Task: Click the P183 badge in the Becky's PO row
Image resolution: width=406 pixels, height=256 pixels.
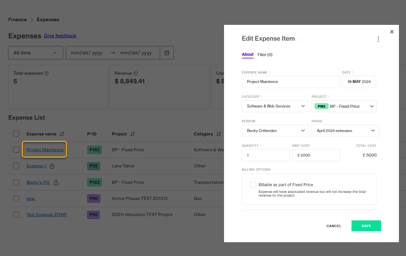Action: click(94, 182)
